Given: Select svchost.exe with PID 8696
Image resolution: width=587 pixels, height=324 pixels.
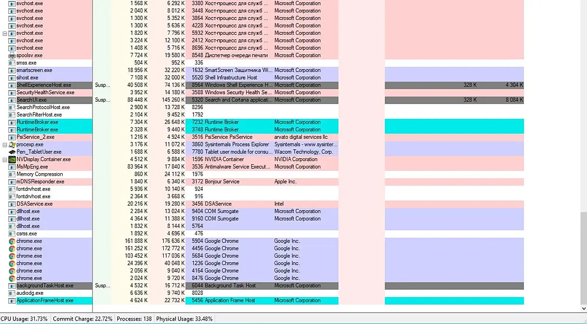Looking at the screenshot, I should click(x=29, y=48).
